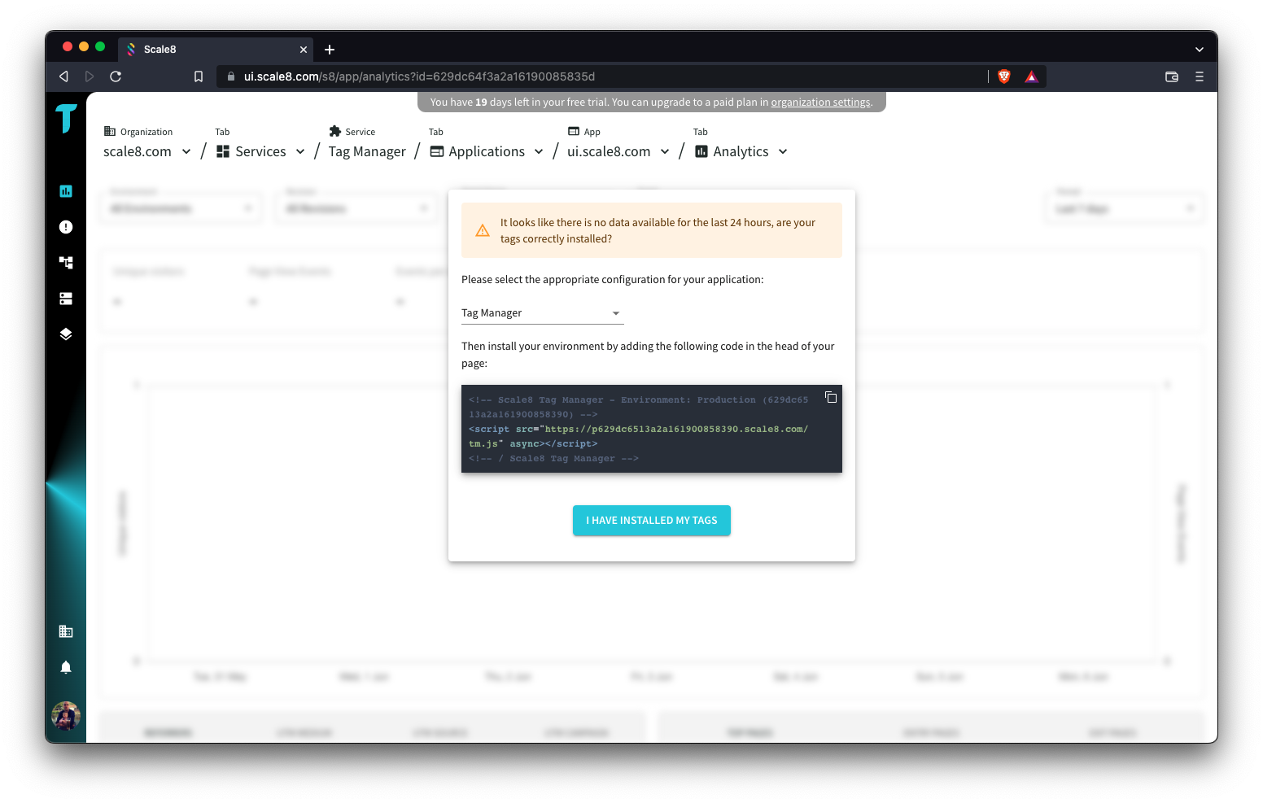This screenshot has width=1263, height=803.
Task: Open the errors exclamation icon in sidebar
Action: (x=66, y=227)
